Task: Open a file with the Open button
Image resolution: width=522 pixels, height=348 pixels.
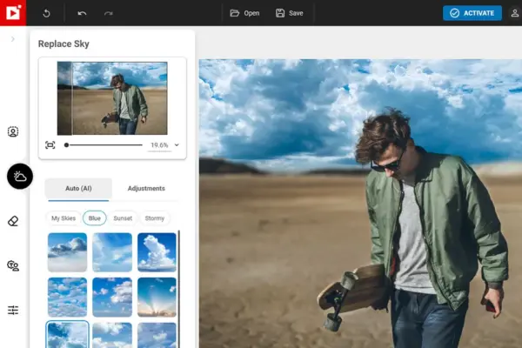Action: point(244,13)
